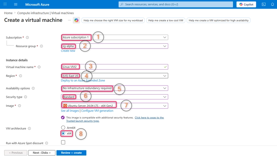277x159 pixels.
Task: Click the Review + create button
Action: (71, 153)
